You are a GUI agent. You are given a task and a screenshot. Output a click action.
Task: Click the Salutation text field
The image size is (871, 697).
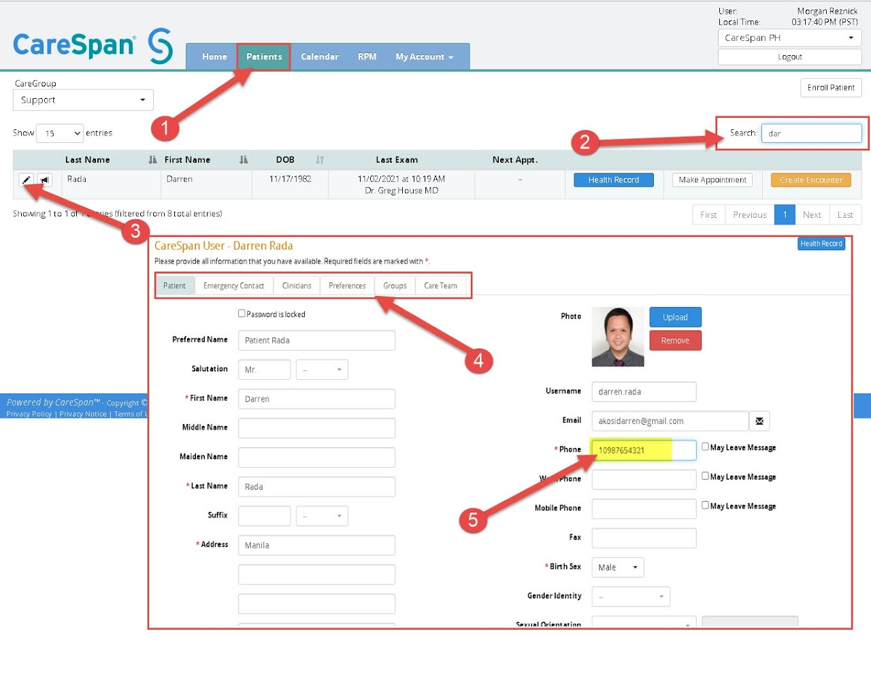[264, 370]
